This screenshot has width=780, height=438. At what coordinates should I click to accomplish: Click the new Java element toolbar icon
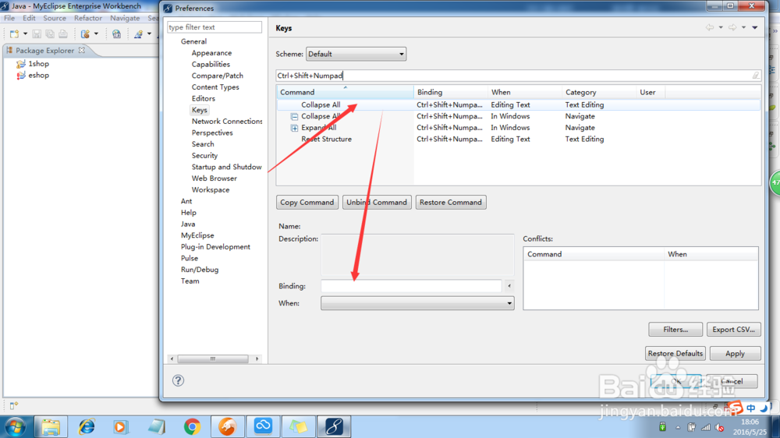point(138,34)
